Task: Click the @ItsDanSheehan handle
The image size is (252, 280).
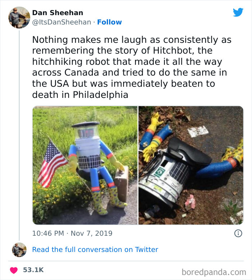Action: pos(62,22)
